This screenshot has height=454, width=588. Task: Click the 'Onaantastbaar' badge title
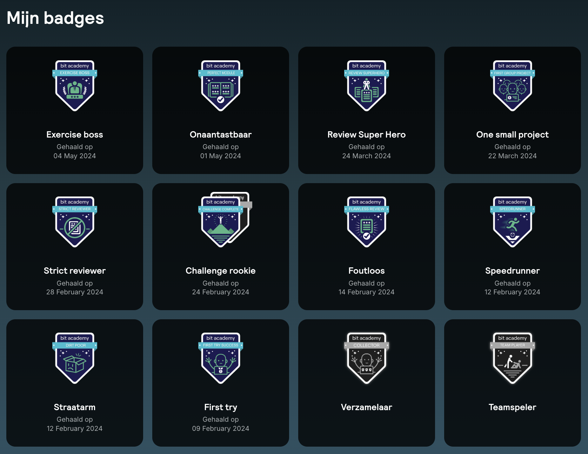tap(221, 135)
